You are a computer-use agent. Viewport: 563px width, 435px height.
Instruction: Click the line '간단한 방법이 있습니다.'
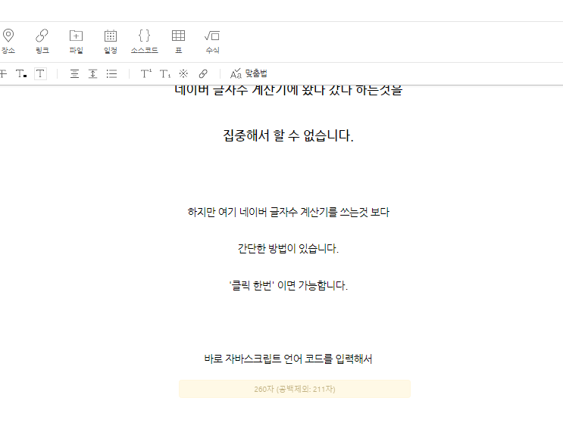pyautogui.click(x=289, y=249)
